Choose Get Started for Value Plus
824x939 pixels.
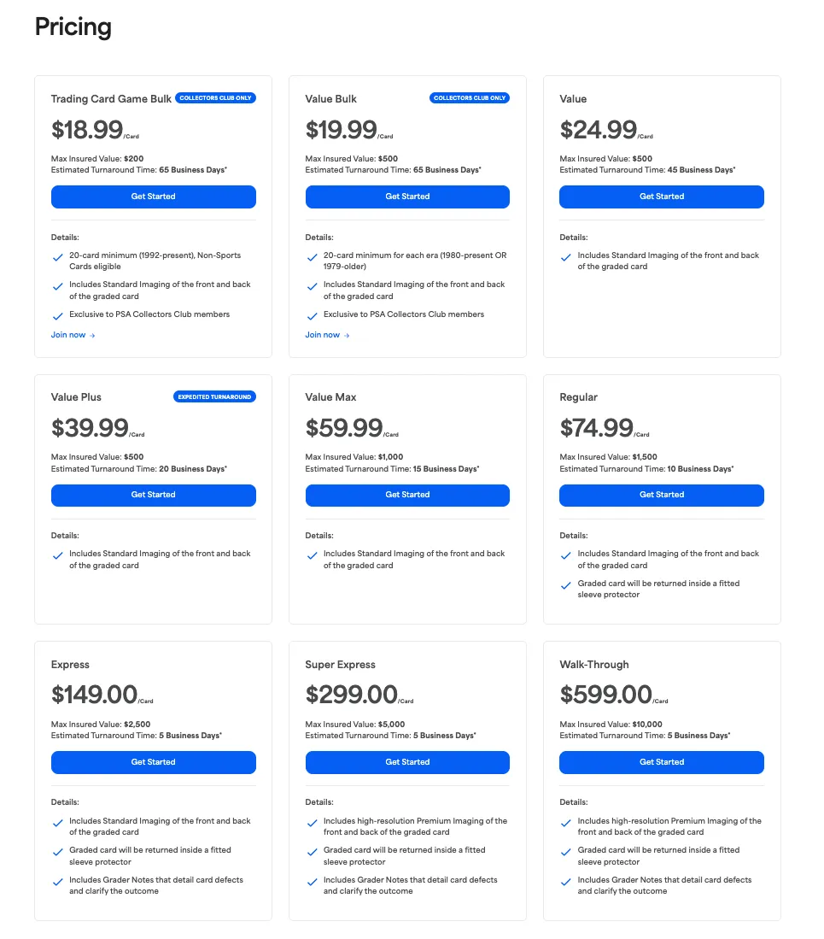click(154, 495)
